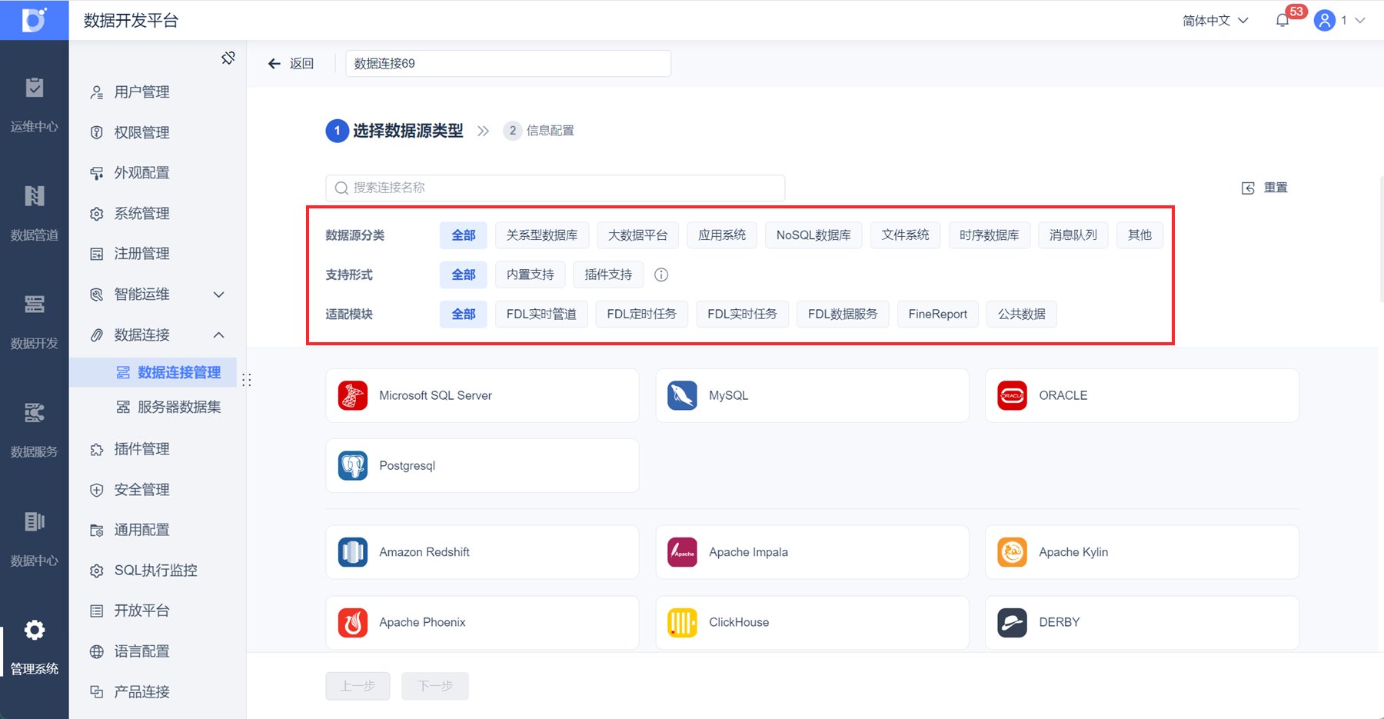Filter modules by 公共数据
This screenshot has width=1384, height=719.
[x=1022, y=315]
